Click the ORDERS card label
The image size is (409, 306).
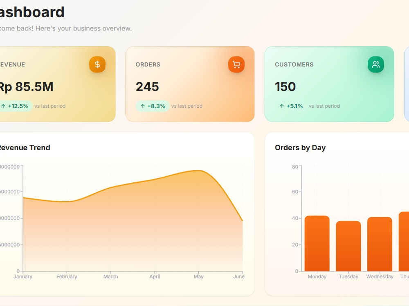click(x=148, y=64)
